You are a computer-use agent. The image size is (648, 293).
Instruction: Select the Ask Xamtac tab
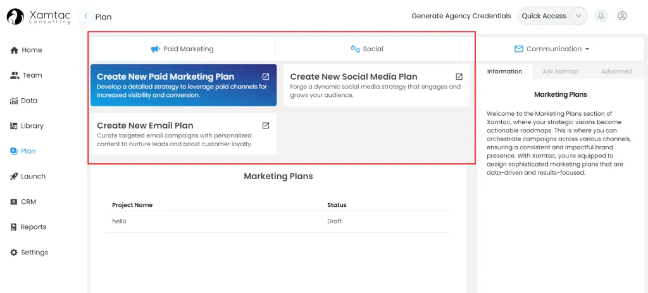[x=560, y=72]
